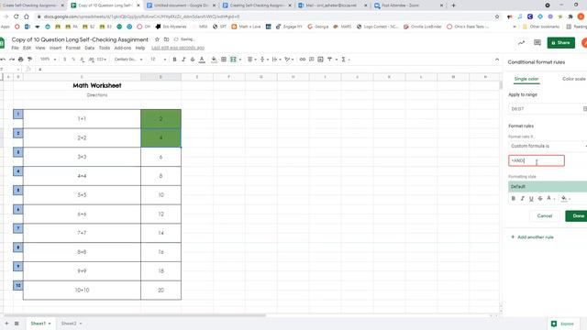Collapse the toolbar with chevron arrow
The height and width of the screenshot is (330, 587).
pyautogui.click(x=497, y=60)
